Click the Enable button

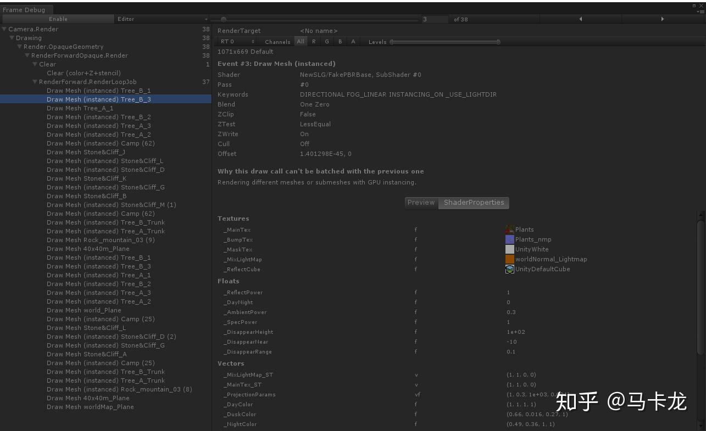coord(58,19)
